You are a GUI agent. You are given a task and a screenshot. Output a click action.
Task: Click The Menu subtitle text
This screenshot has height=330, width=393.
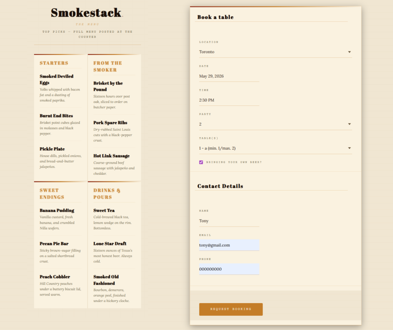coord(88,24)
